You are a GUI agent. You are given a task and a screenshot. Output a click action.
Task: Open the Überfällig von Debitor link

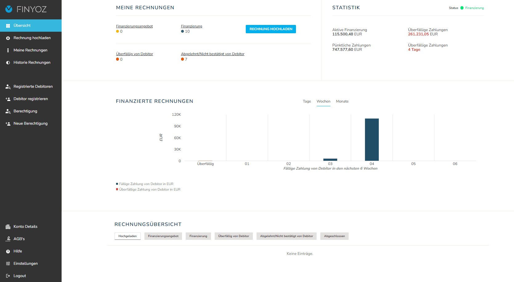[x=134, y=54]
